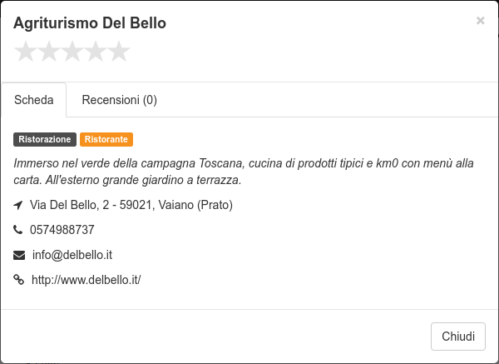
Task: Select the Ristorazione category badge
Action: 45,139
